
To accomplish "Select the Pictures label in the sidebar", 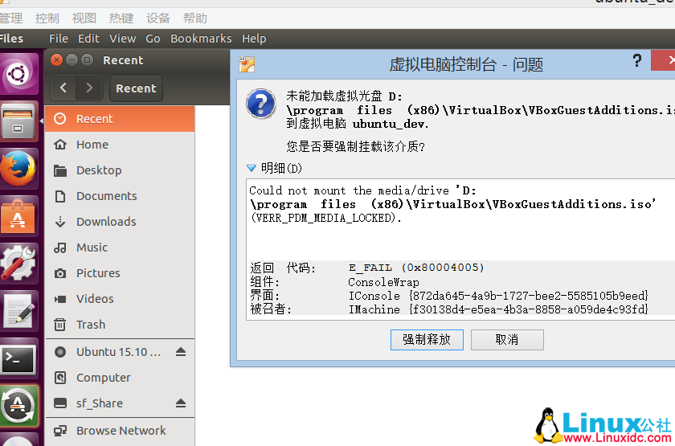I will pyautogui.click(x=98, y=273).
